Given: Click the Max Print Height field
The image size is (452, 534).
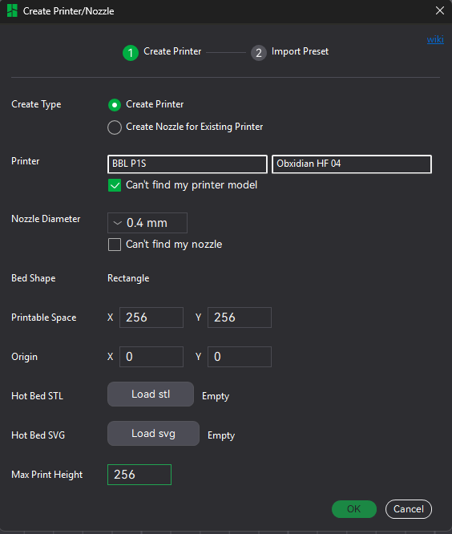Looking at the screenshot, I should pyautogui.click(x=139, y=475).
